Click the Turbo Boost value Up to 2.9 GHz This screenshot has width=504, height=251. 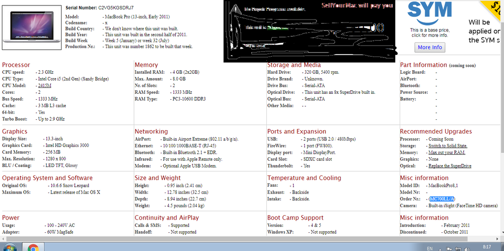[x=51, y=119]
